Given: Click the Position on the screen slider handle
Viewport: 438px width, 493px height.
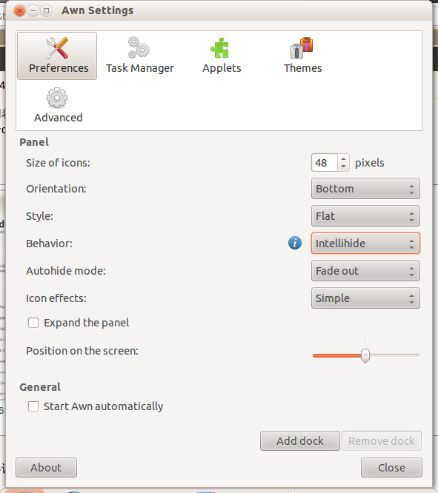Looking at the screenshot, I should click(x=365, y=355).
